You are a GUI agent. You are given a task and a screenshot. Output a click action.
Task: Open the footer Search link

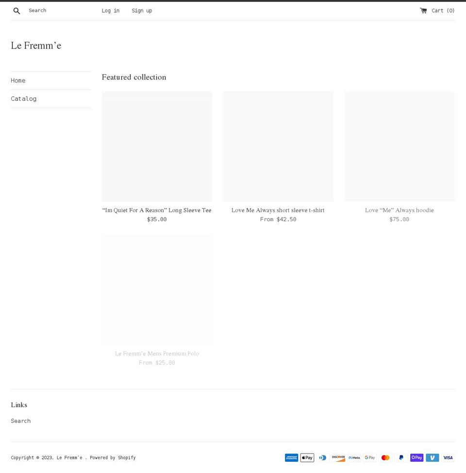coord(21,421)
